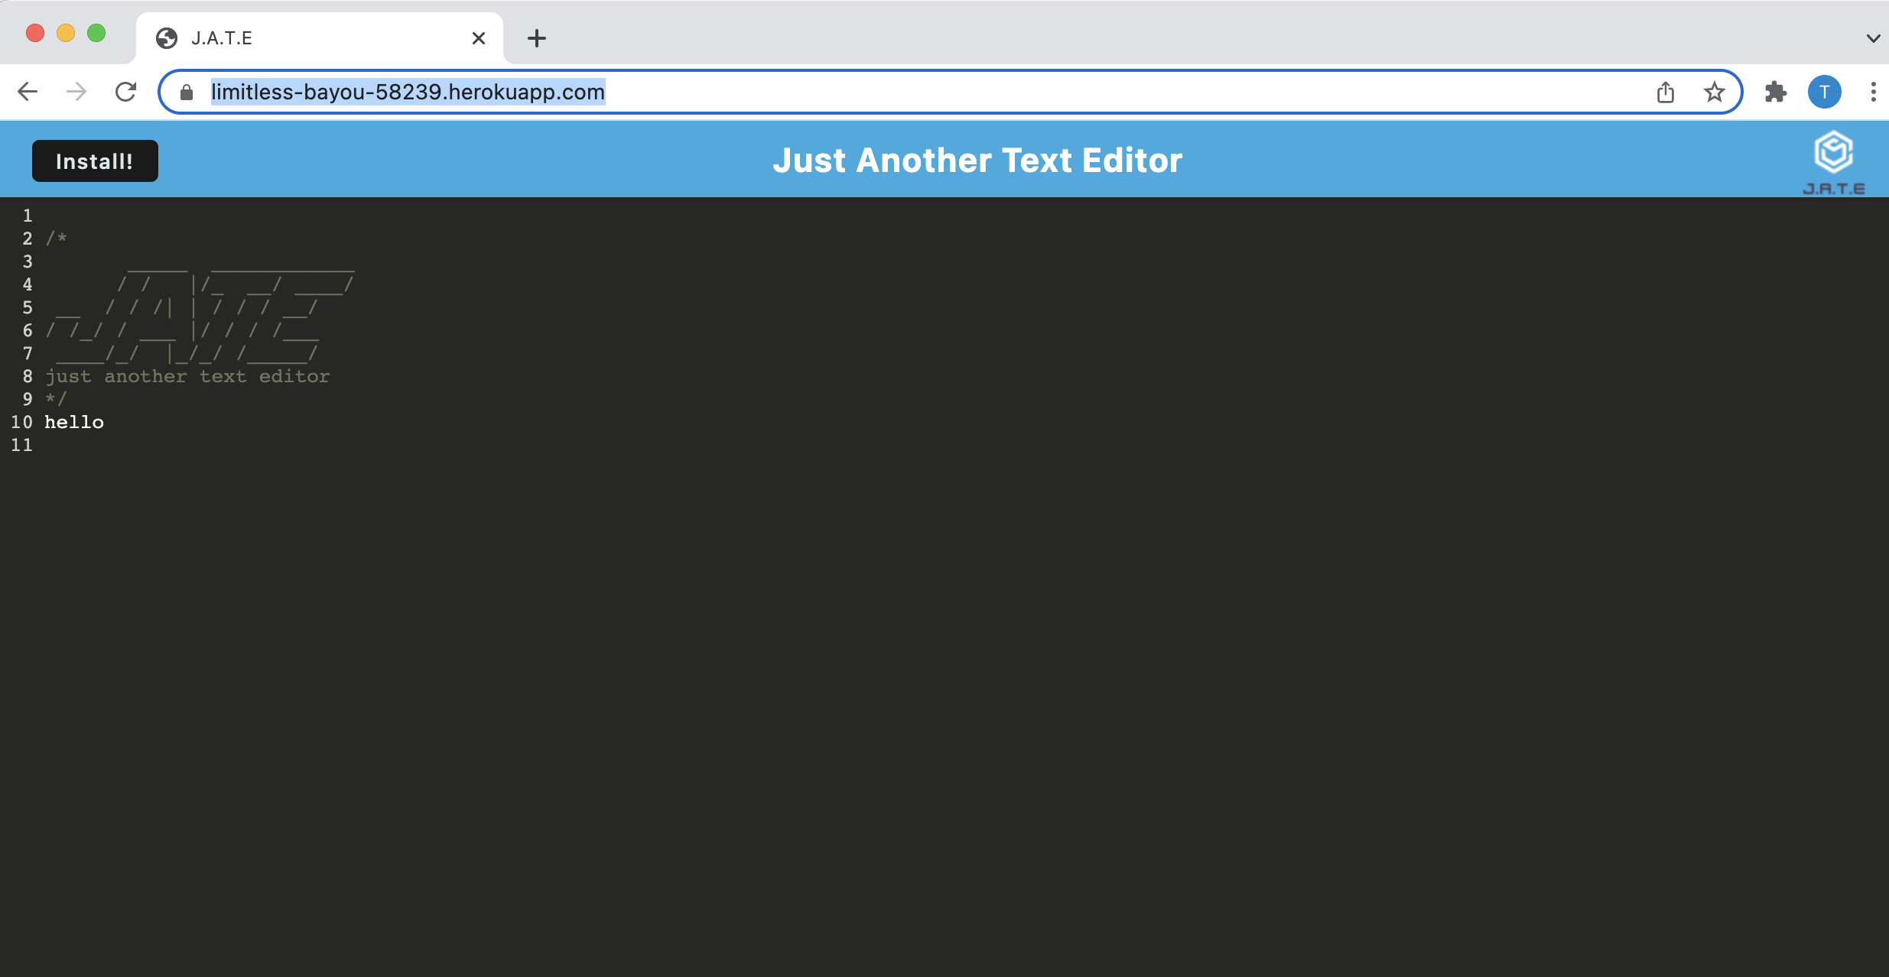Click the word hello on line 10
Viewport: 1889px width, 977px height.
(73, 421)
